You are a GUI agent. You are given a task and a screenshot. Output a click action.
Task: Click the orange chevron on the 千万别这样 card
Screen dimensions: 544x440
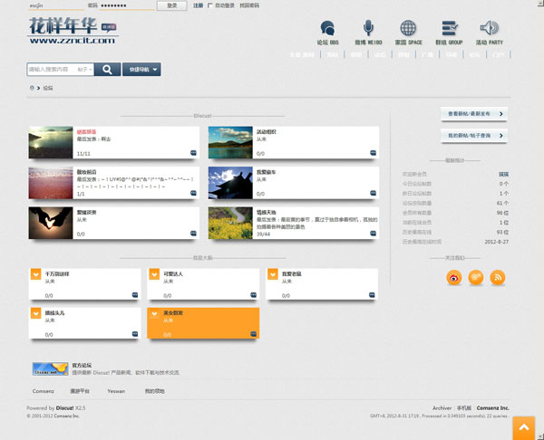coord(35,274)
